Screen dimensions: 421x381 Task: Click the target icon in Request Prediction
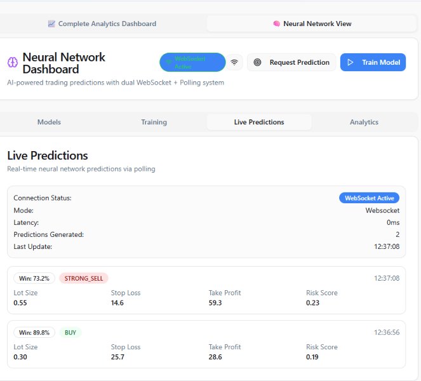point(257,62)
